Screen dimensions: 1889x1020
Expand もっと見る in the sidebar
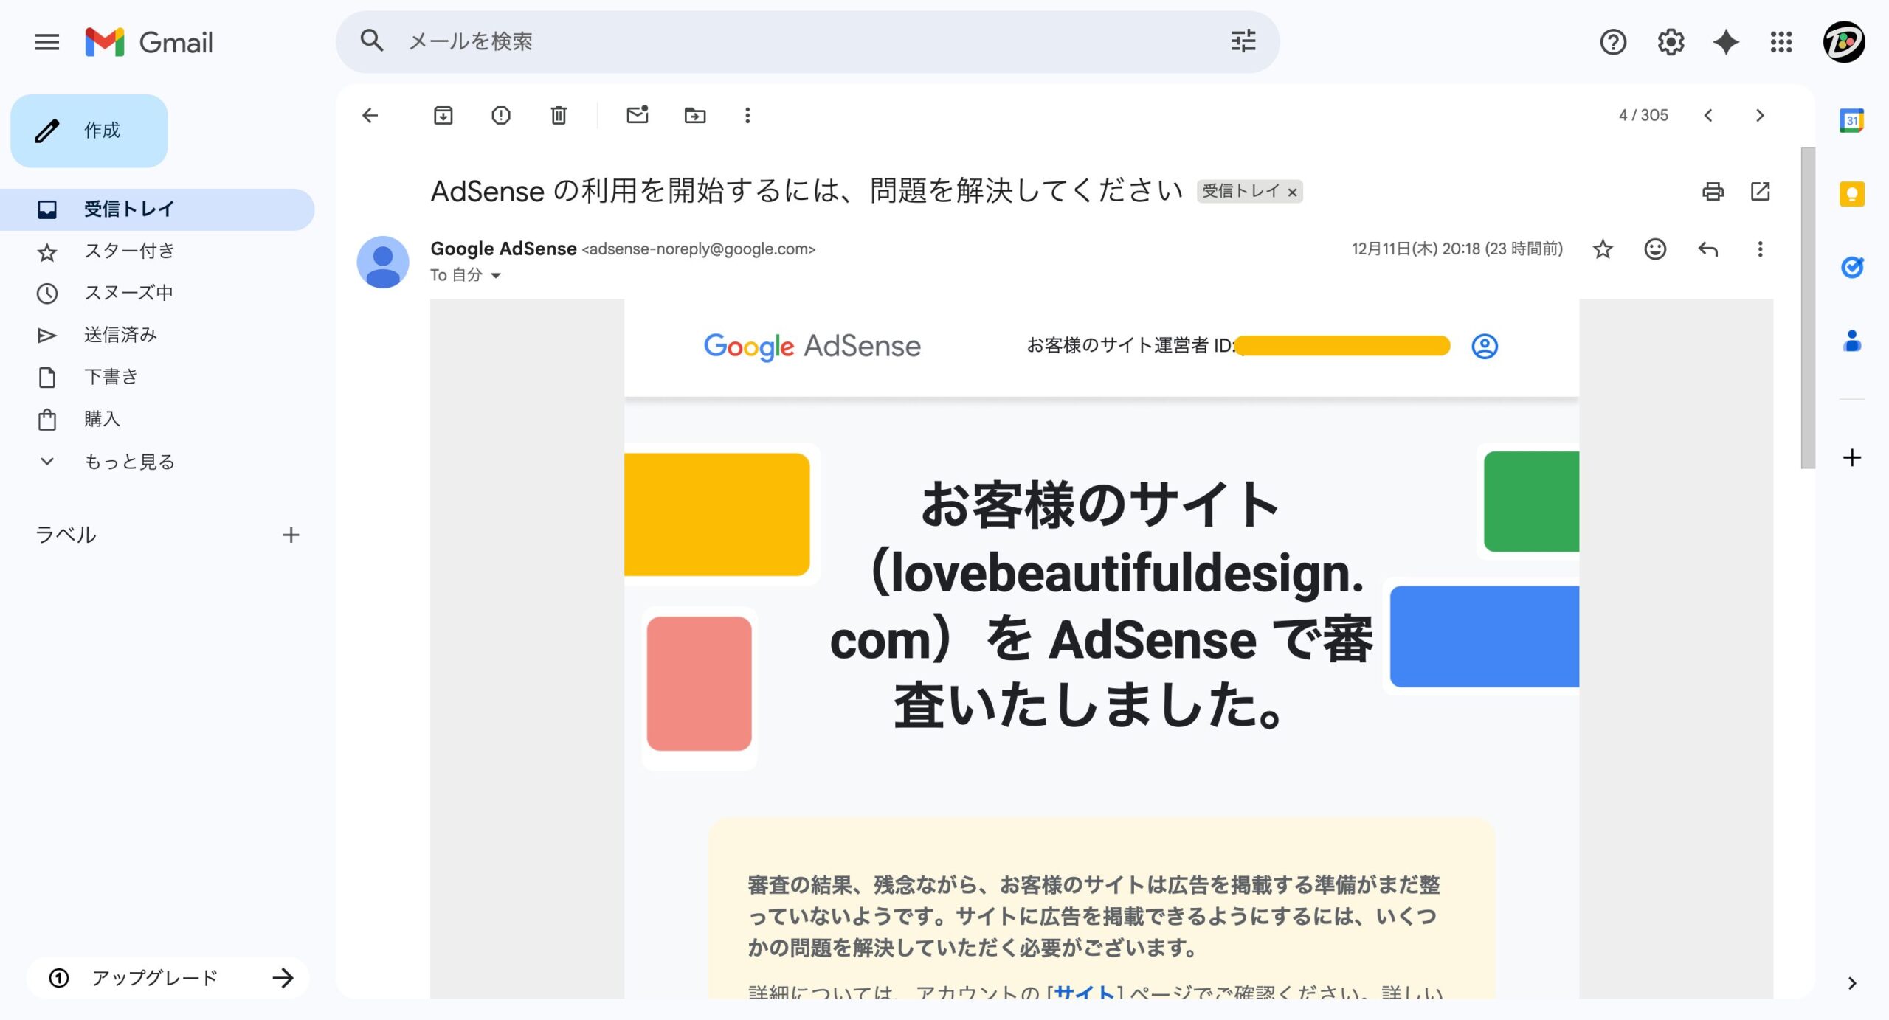128,461
